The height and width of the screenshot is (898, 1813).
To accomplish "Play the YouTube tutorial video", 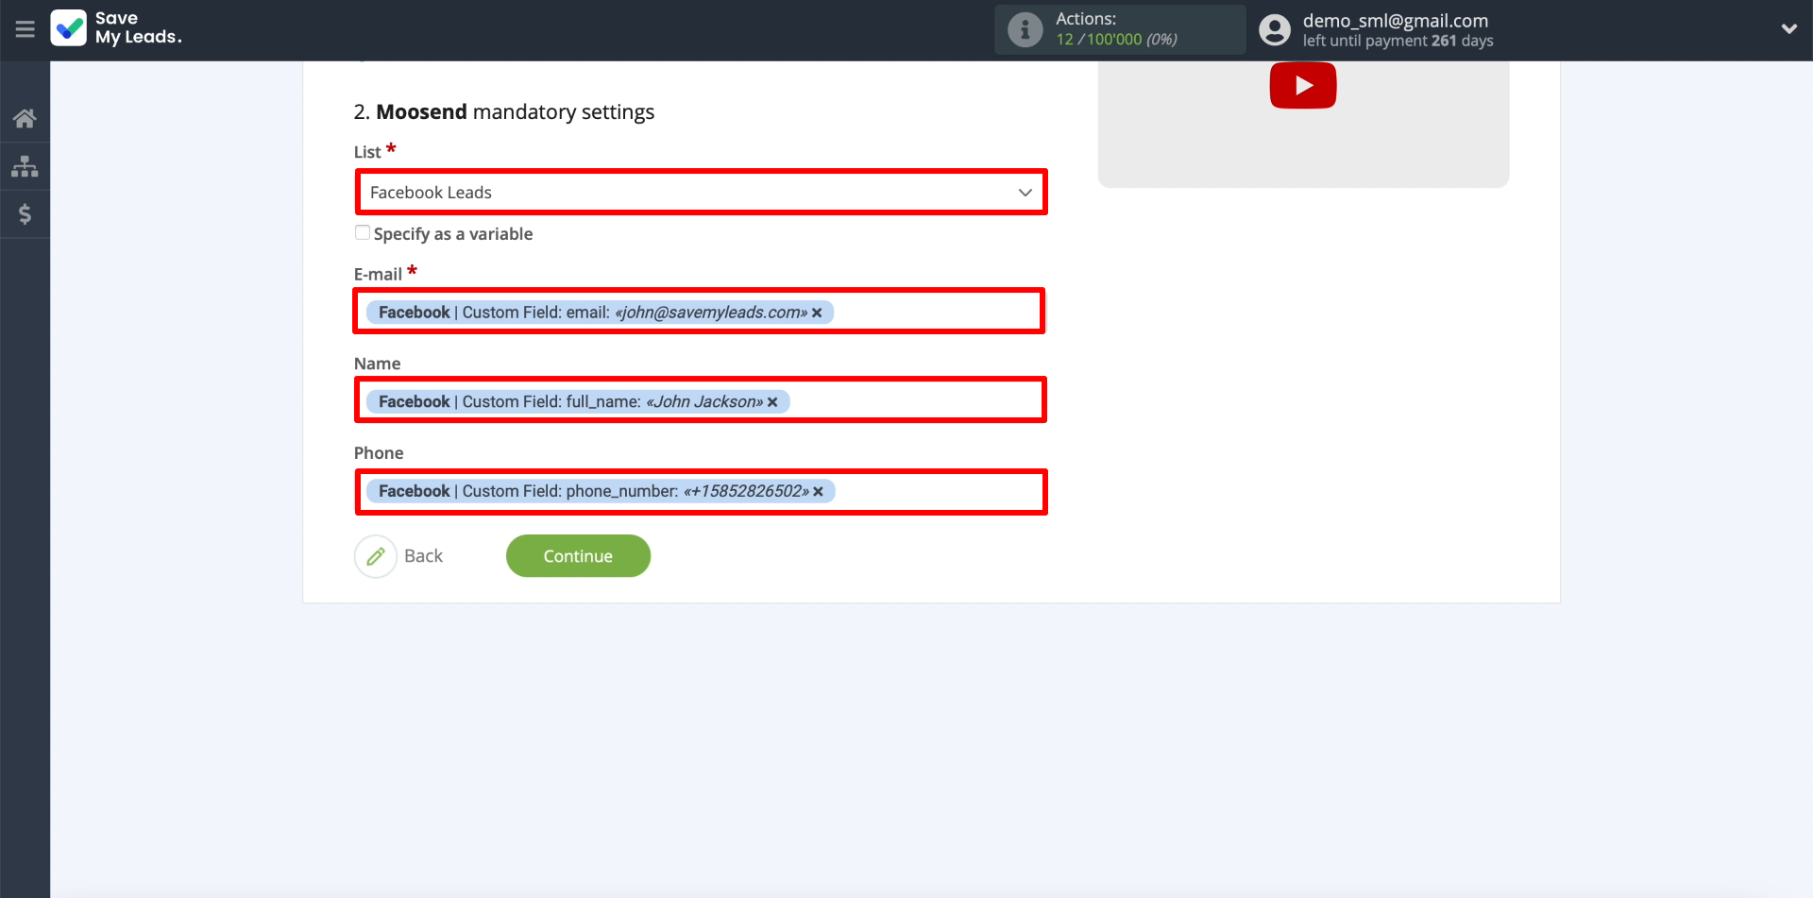I will pyautogui.click(x=1303, y=86).
